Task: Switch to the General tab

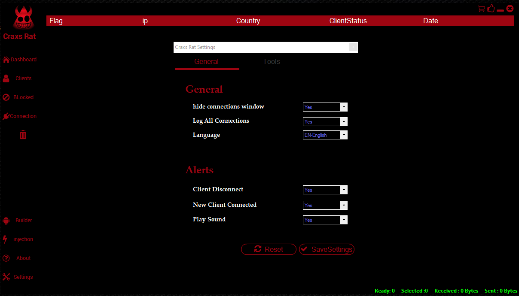Action: 207,62
